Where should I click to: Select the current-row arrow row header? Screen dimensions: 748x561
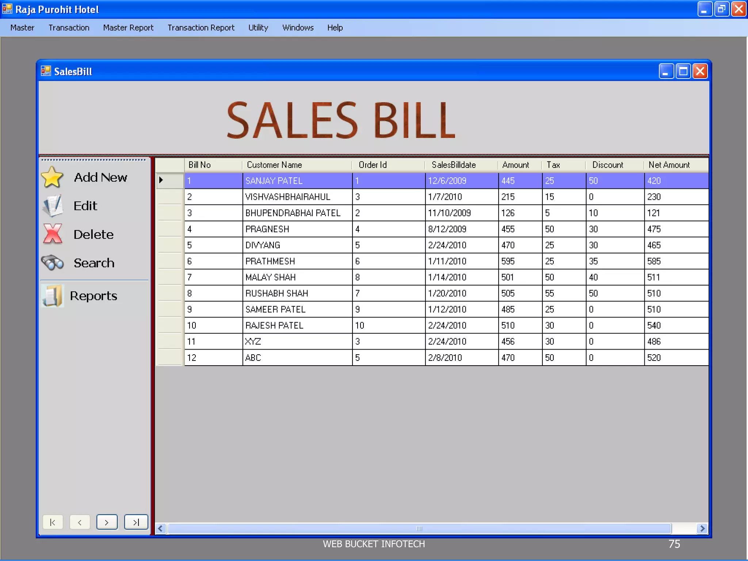click(170, 180)
